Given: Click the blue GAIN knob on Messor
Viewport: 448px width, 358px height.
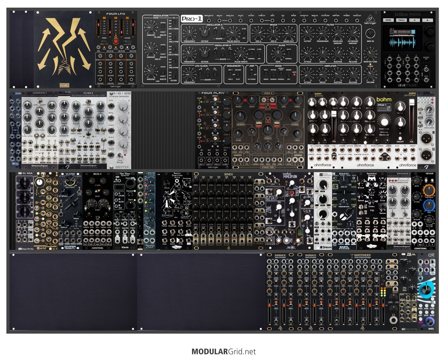Looking at the screenshot, I should tap(429, 205).
